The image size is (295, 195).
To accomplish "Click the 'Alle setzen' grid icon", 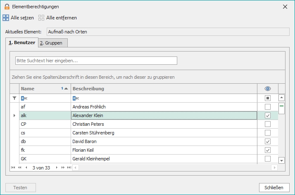I will 6,18.
